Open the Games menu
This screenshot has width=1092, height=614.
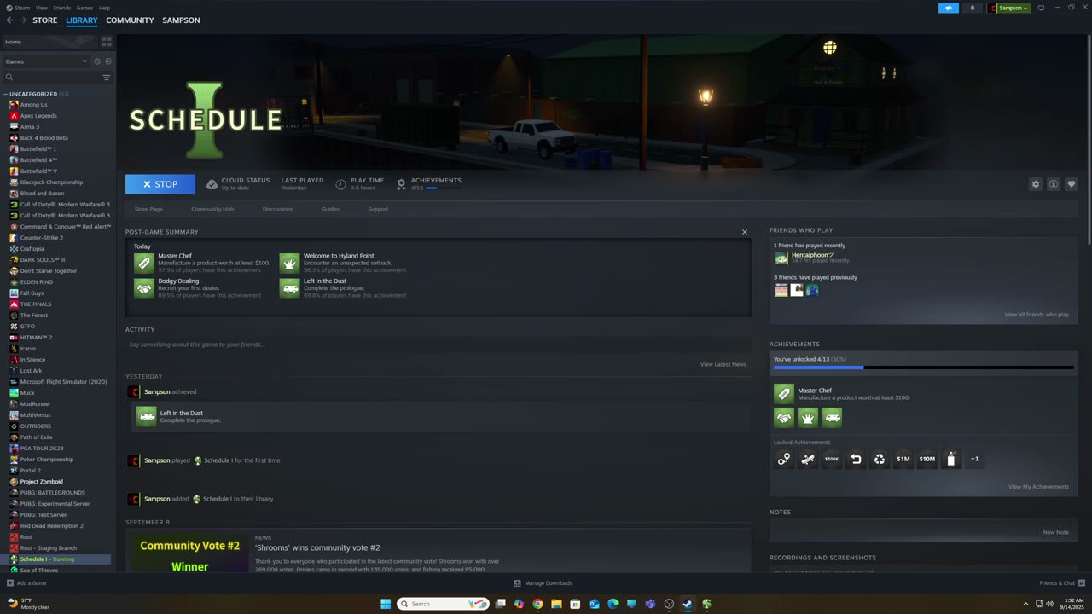click(84, 8)
